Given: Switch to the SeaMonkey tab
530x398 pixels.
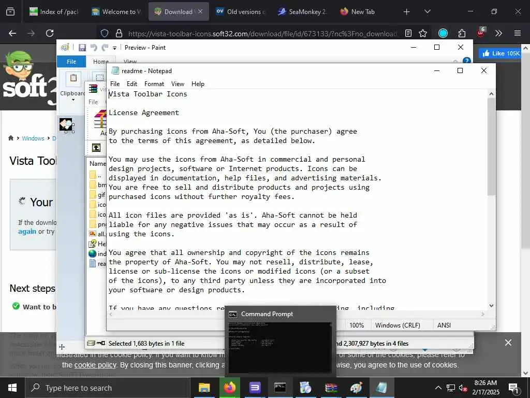Looking at the screenshot, I should (303, 11).
